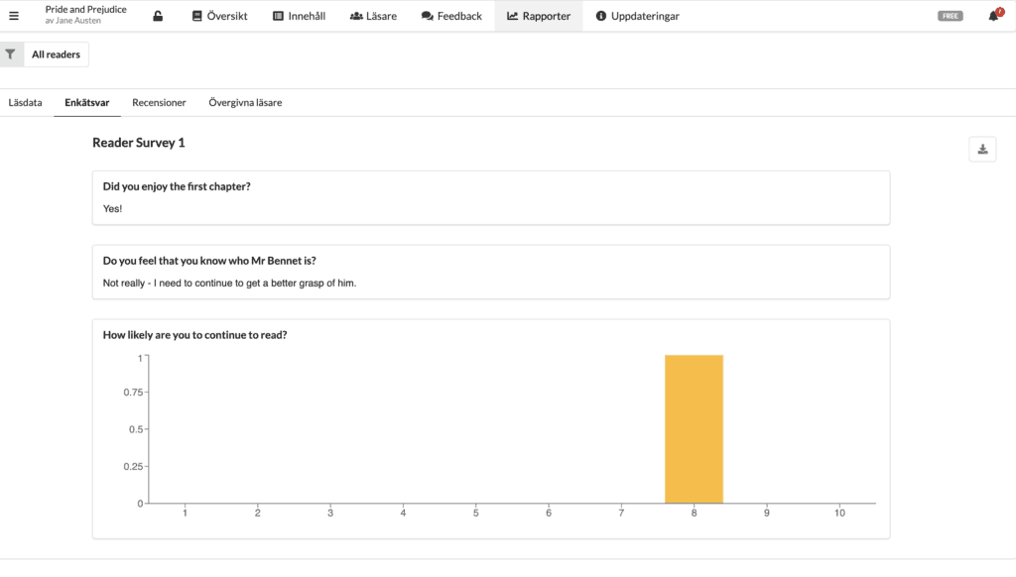The height and width of the screenshot is (577, 1016).
Task: Open the hamburger menu icon
Action: point(14,16)
